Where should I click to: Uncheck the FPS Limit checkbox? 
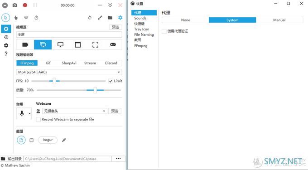coord(111,81)
